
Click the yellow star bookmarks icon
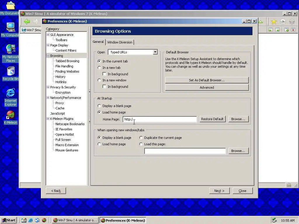click(274, 22)
